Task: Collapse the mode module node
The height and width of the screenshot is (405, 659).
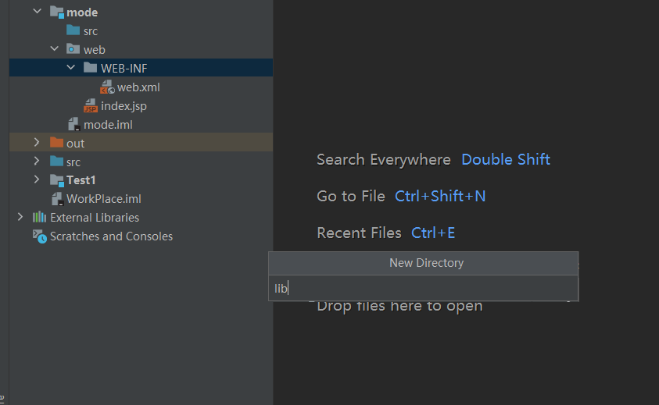Action: [x=37, y=12]
